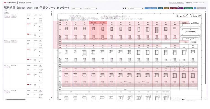Click the green toolbar button
210x109 pixels.
[x=188, y=8]
